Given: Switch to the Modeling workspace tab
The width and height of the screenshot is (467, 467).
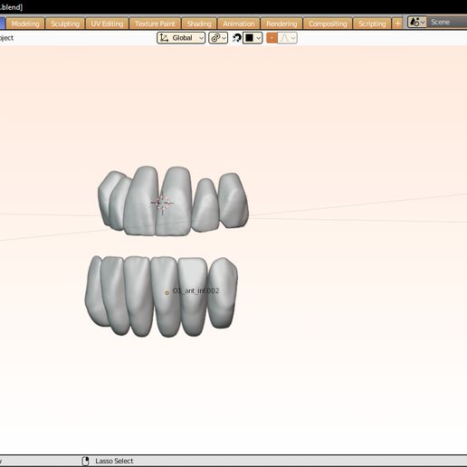Looking at the screenshot, I should [x=25, y=24].
